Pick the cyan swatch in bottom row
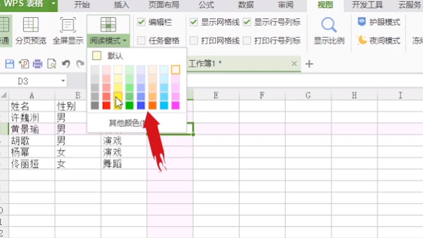Image resolution: width=423 pixels, height=238 pixels. [x=164, y=105]
